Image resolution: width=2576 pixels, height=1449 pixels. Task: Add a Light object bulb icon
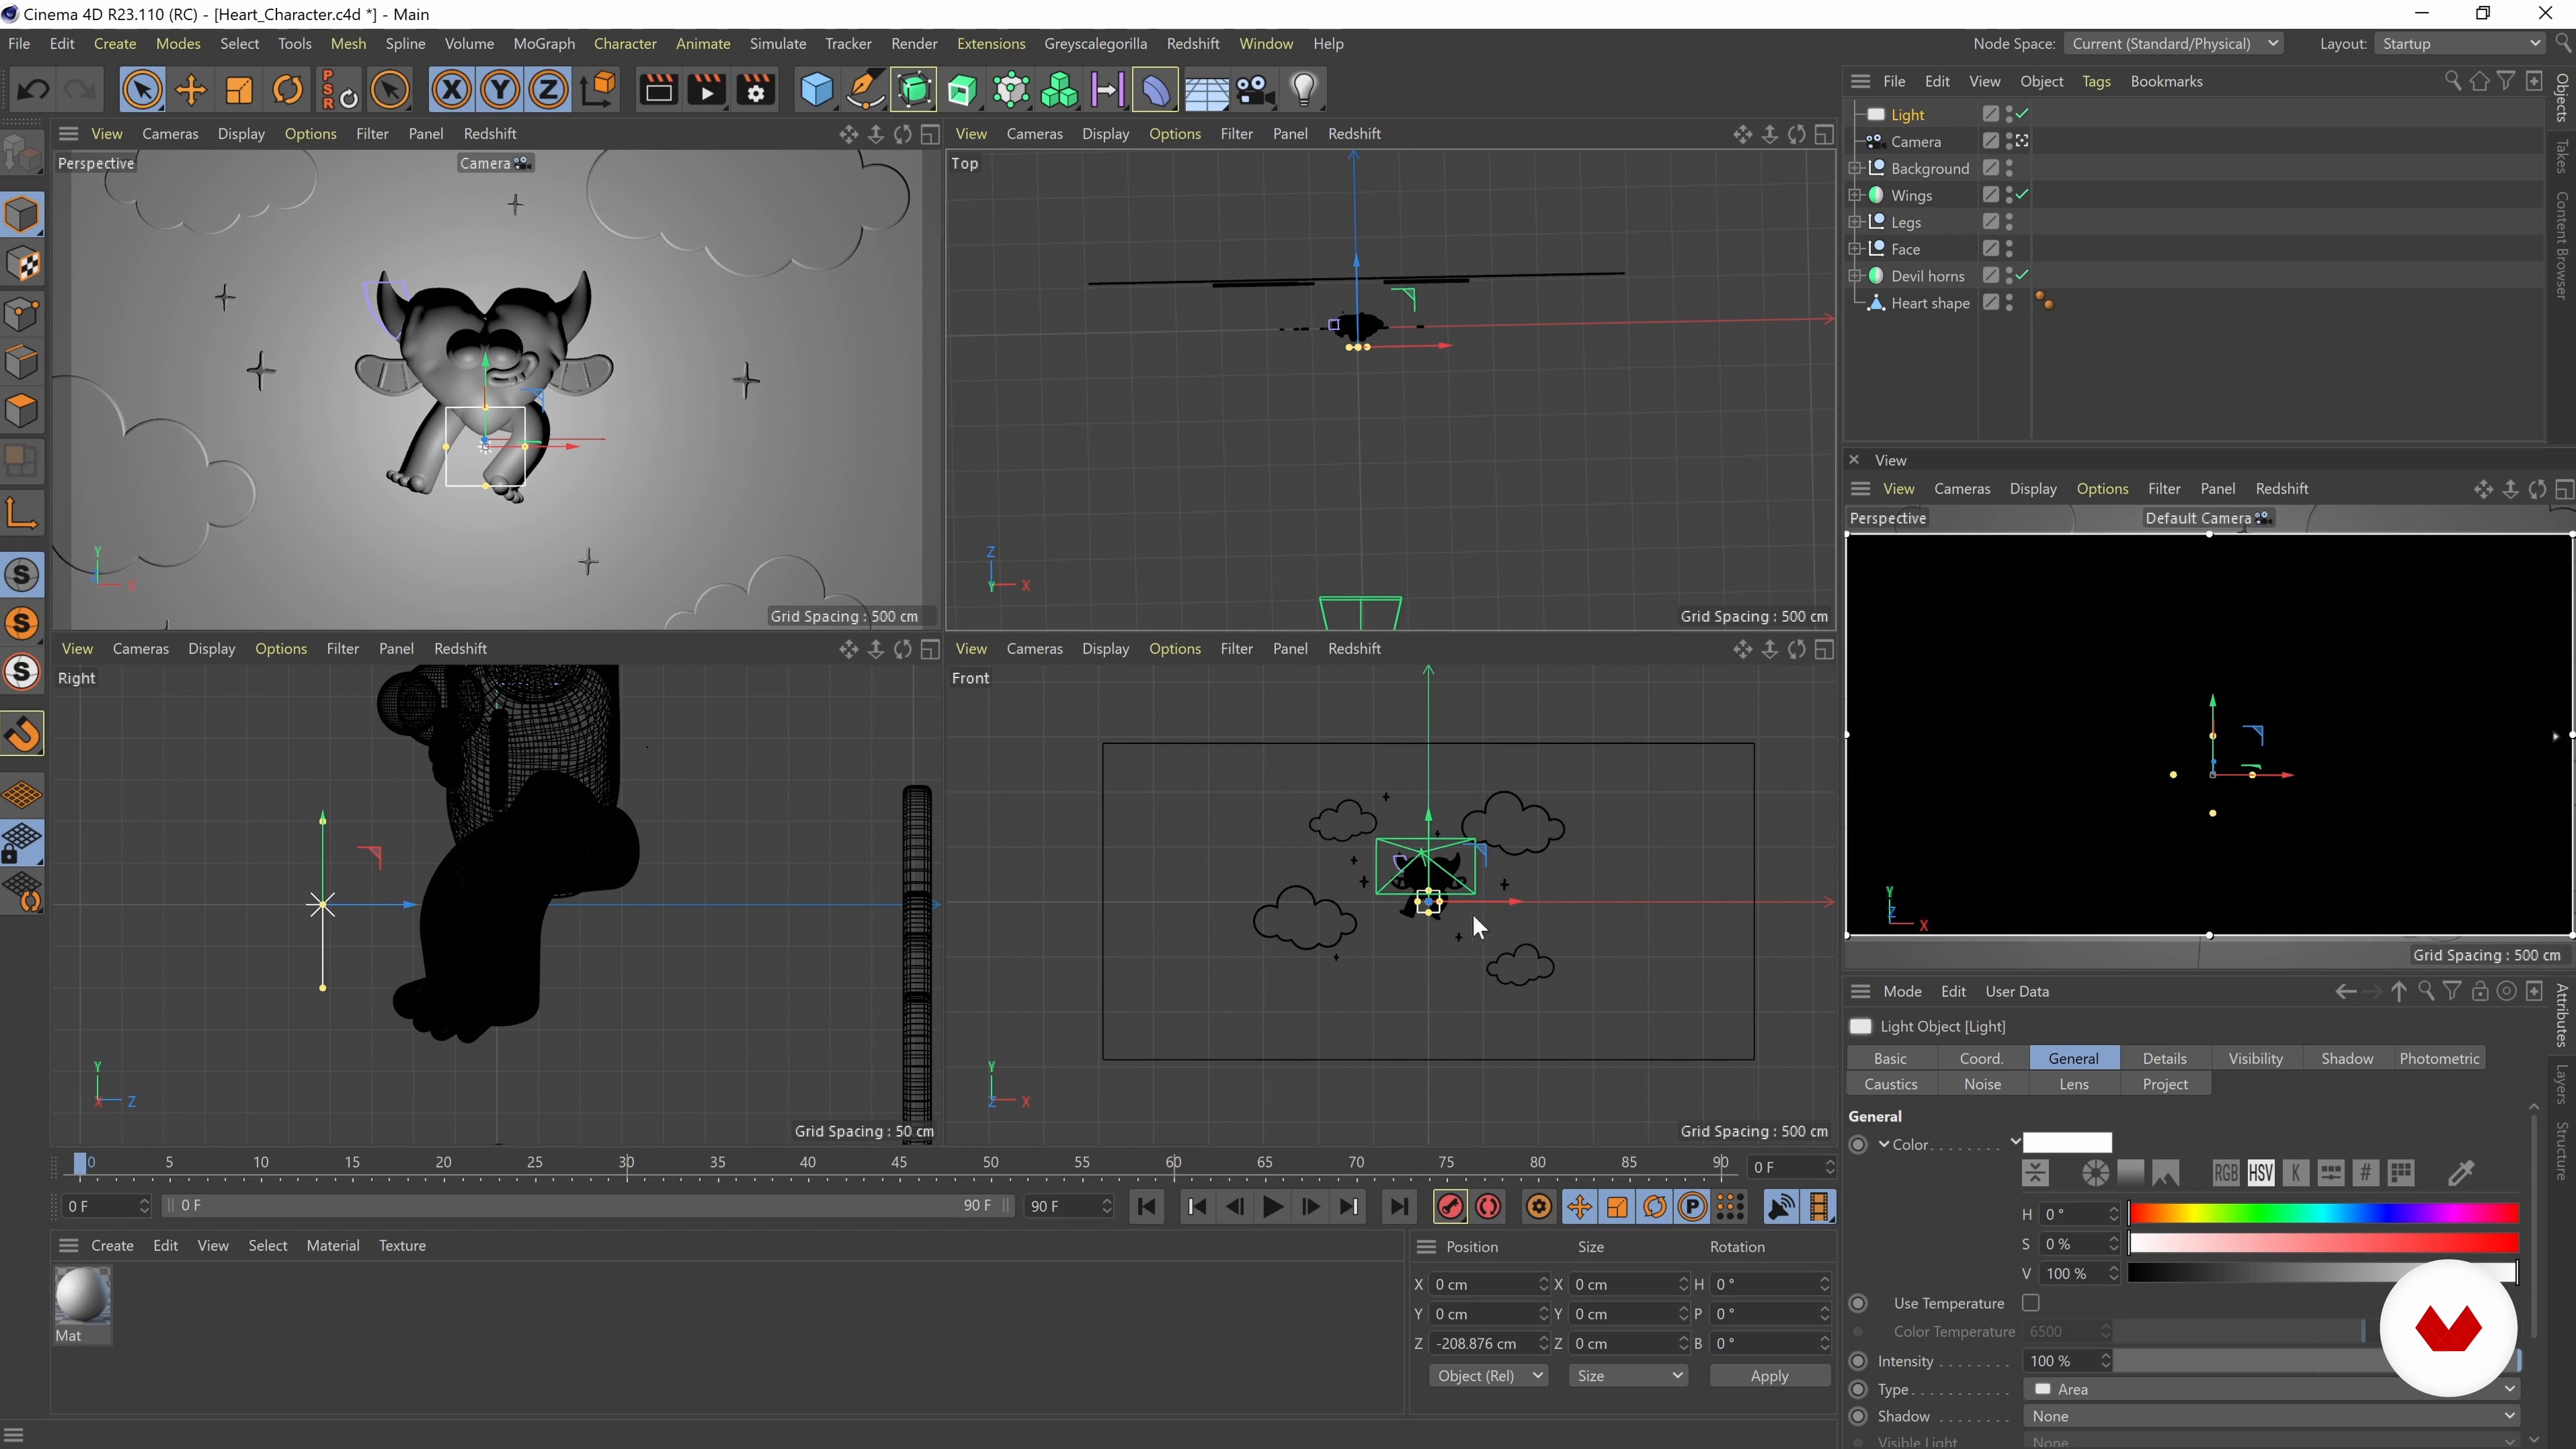coord(1303,90)
